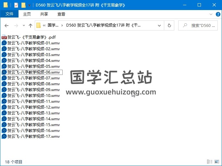Open the 文件 menu
The width and height of the screenshot is (222, 166).
(9, 14)
